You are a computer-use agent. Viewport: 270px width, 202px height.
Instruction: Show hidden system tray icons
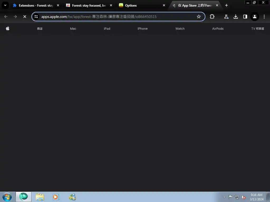tap(224, 197)
